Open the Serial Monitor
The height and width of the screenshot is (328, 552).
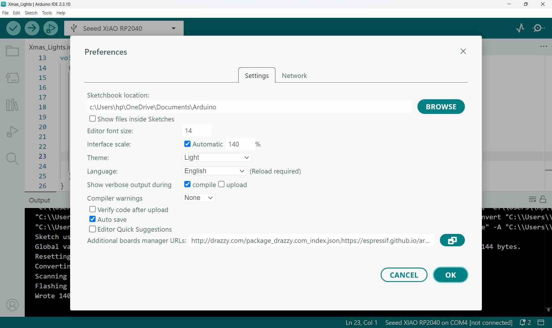tap(538, 28)
